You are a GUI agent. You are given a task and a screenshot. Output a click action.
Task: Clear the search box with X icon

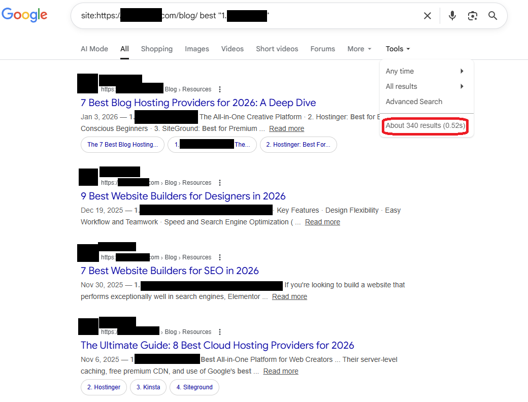point(427,16)
